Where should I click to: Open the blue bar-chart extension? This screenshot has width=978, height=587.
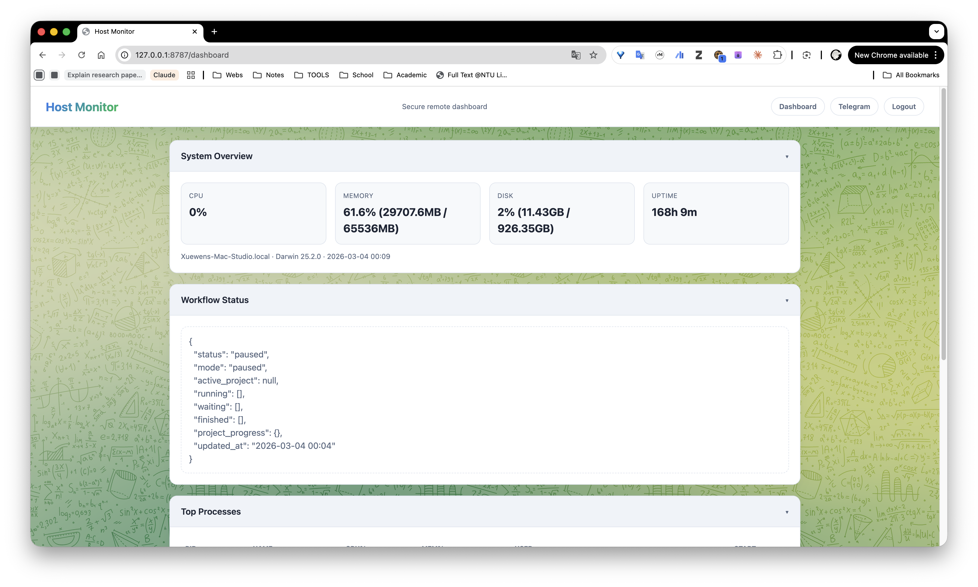[x=679, y=55]
